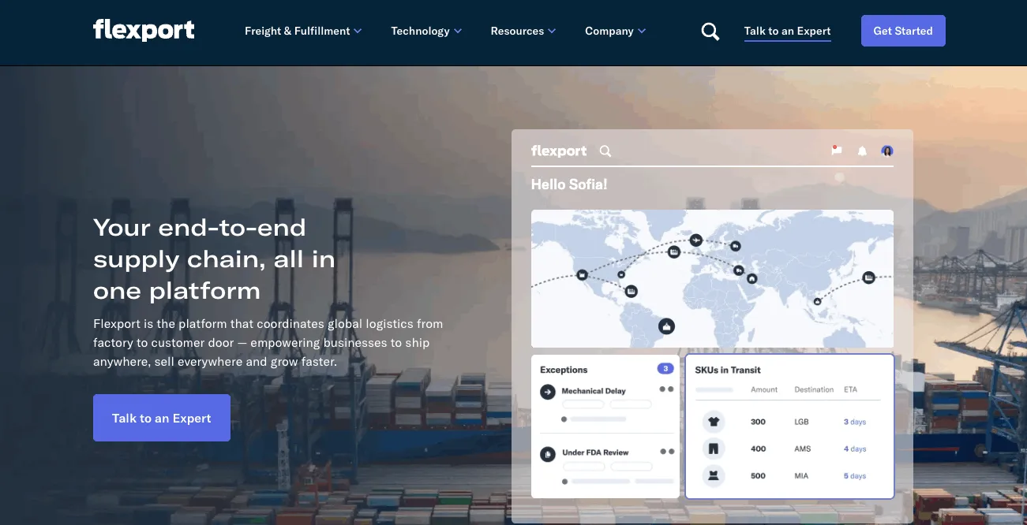1027x525 pixels.
Task: Click the notification bell in the dashboard preview
Action: [x=862, y=151]
